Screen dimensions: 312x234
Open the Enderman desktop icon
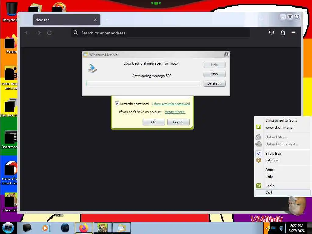click(x=9, y=139)
